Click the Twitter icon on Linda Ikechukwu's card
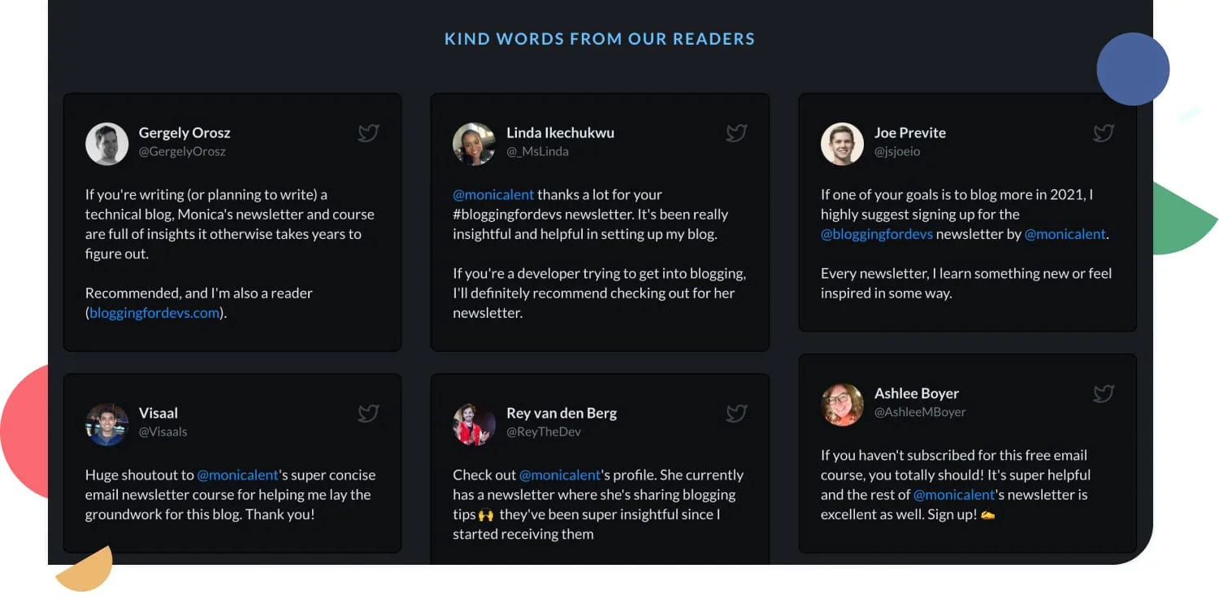This screenshot has width=1219, height=603. point(736,133)
